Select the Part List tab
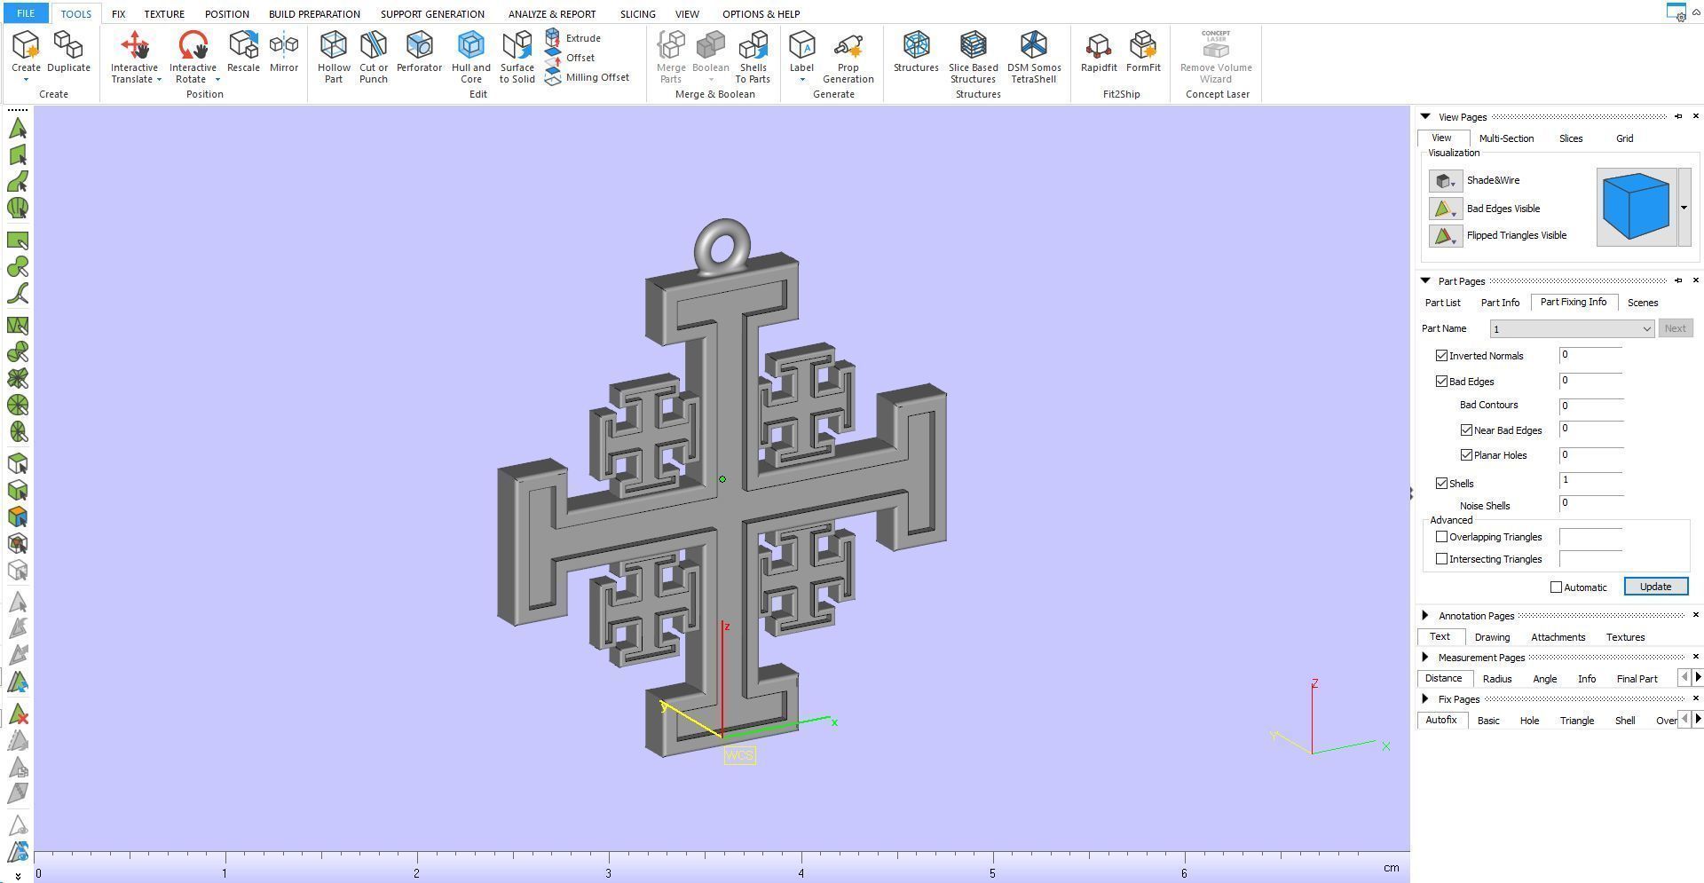Image resolution: width=1704 pixels, height=883 pixels. tap(1442, 303)
